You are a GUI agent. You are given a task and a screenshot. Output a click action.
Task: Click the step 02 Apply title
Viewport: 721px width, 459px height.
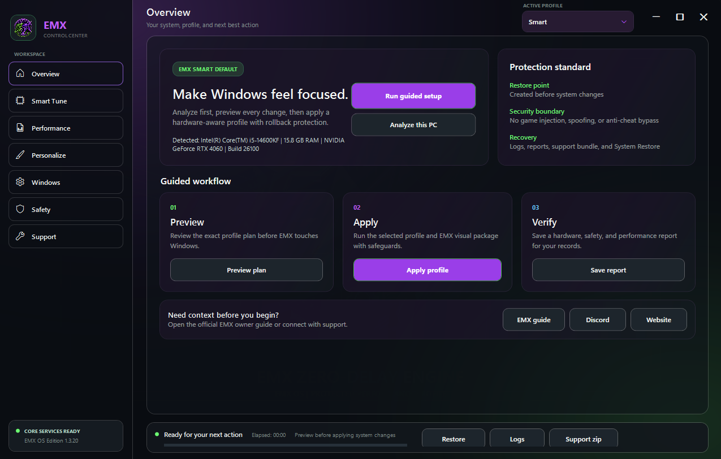(366, 222)
